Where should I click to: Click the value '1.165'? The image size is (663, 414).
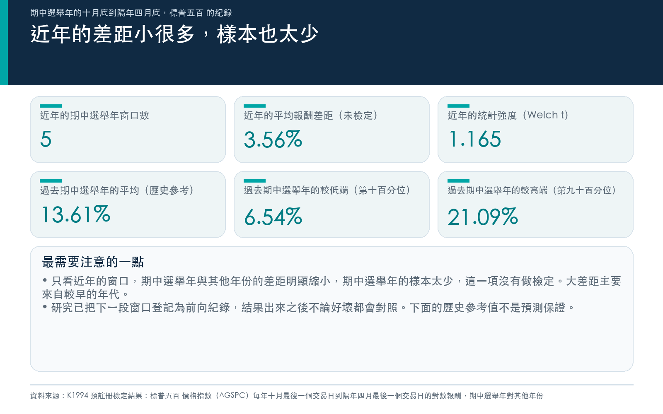tap(475, 139)
